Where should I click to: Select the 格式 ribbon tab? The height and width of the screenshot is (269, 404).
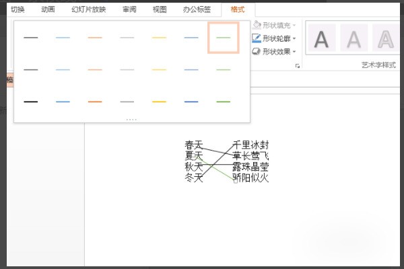tap(238, 9)
